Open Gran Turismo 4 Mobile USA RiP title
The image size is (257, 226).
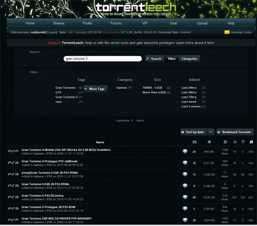[66, 150]
